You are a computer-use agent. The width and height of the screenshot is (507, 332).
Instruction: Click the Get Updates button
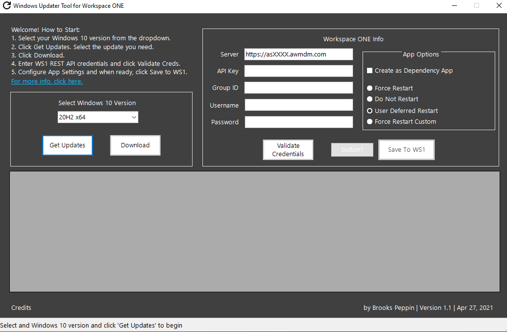[68, 145]
